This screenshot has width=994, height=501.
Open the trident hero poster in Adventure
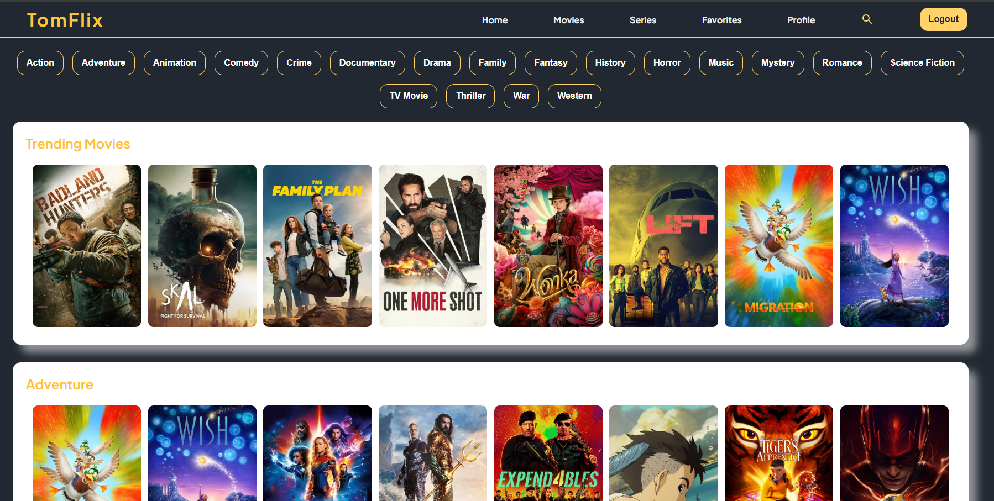pyautogui.click(x=433, y=453)
